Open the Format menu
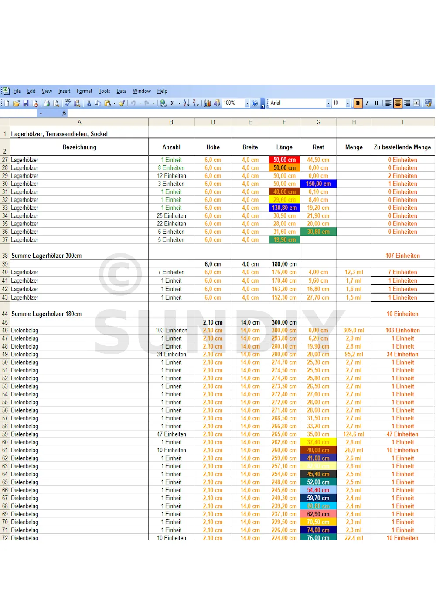This screenshot has height=615, width=436. click(x=84, y=91)
